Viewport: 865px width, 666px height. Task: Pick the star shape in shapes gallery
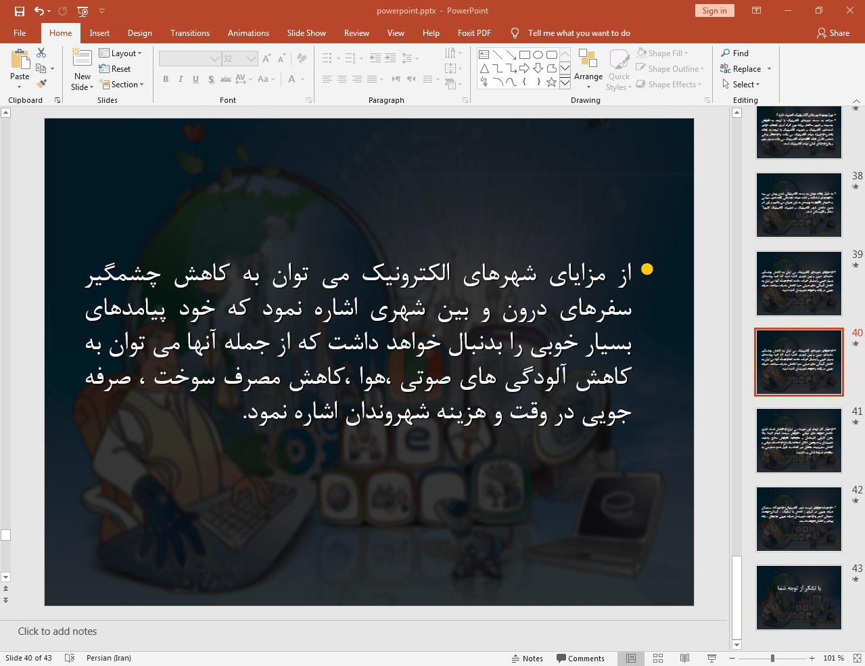tap(552, 82)
